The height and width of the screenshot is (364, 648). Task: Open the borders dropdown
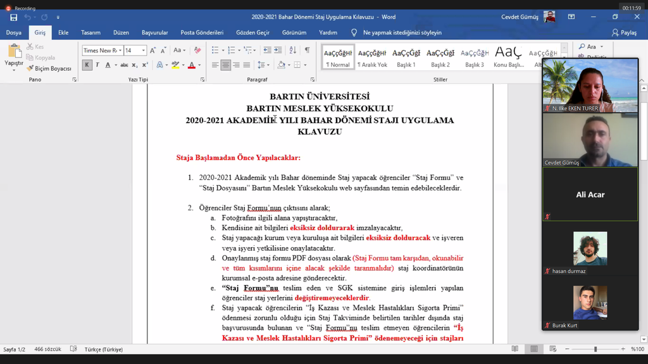point(306,65)
